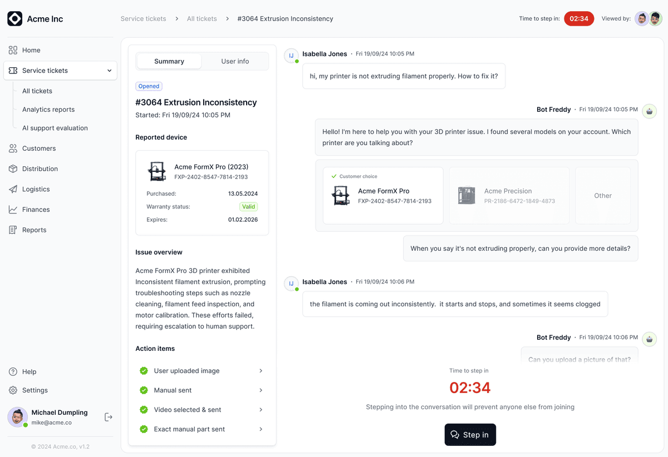Click the Acme Precision printer thumbnail
Image resolution: width=668 pixels, height=457 pixels.
pos(466,196)
